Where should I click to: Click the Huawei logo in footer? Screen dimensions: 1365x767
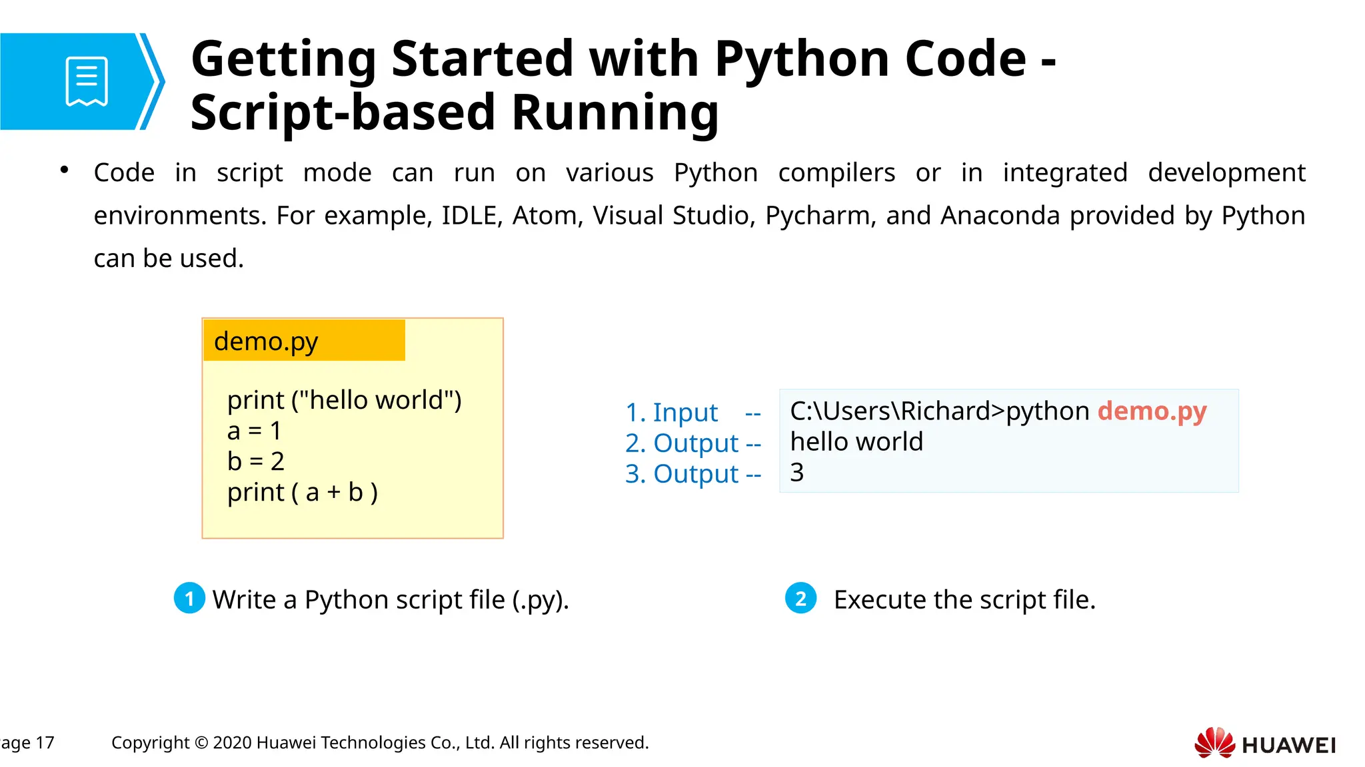(1264, 743)
